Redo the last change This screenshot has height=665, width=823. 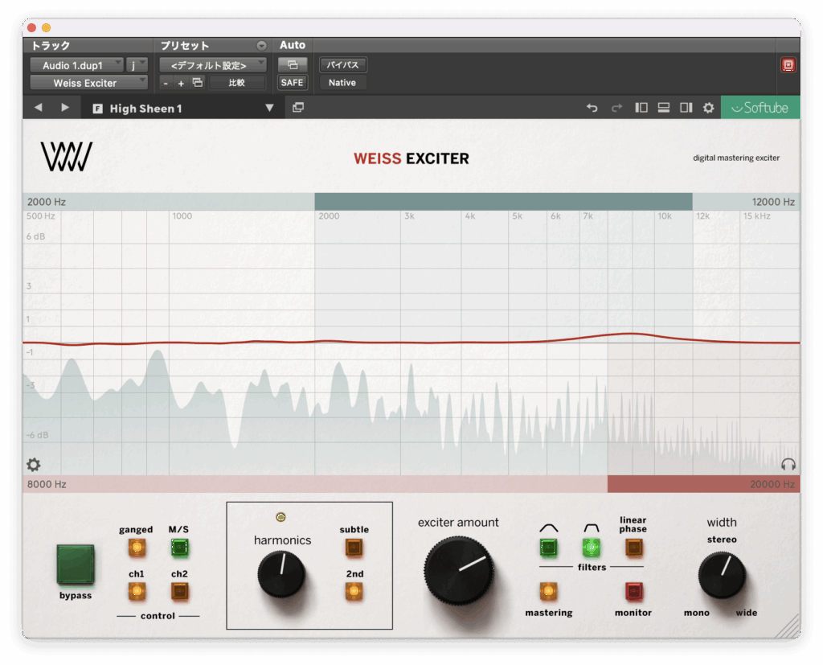coord(616,108)
